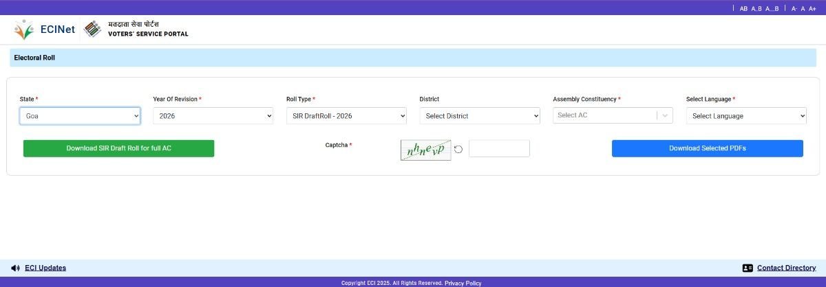Set medium letter spacing with A_B

pos(756,9)
